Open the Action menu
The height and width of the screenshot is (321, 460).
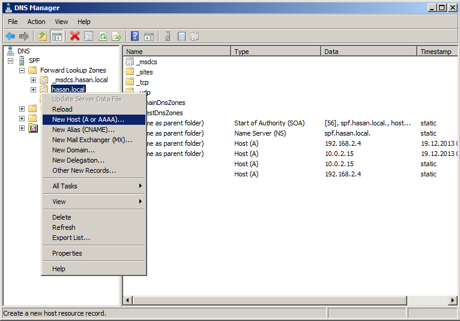tap(36, 22)
